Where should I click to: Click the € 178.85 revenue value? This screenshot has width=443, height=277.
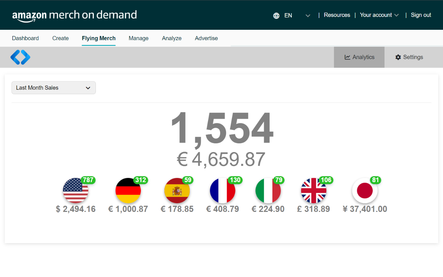(x=177, y=209)
